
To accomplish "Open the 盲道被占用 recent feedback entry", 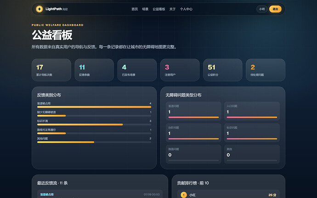I will coord(100,194).
